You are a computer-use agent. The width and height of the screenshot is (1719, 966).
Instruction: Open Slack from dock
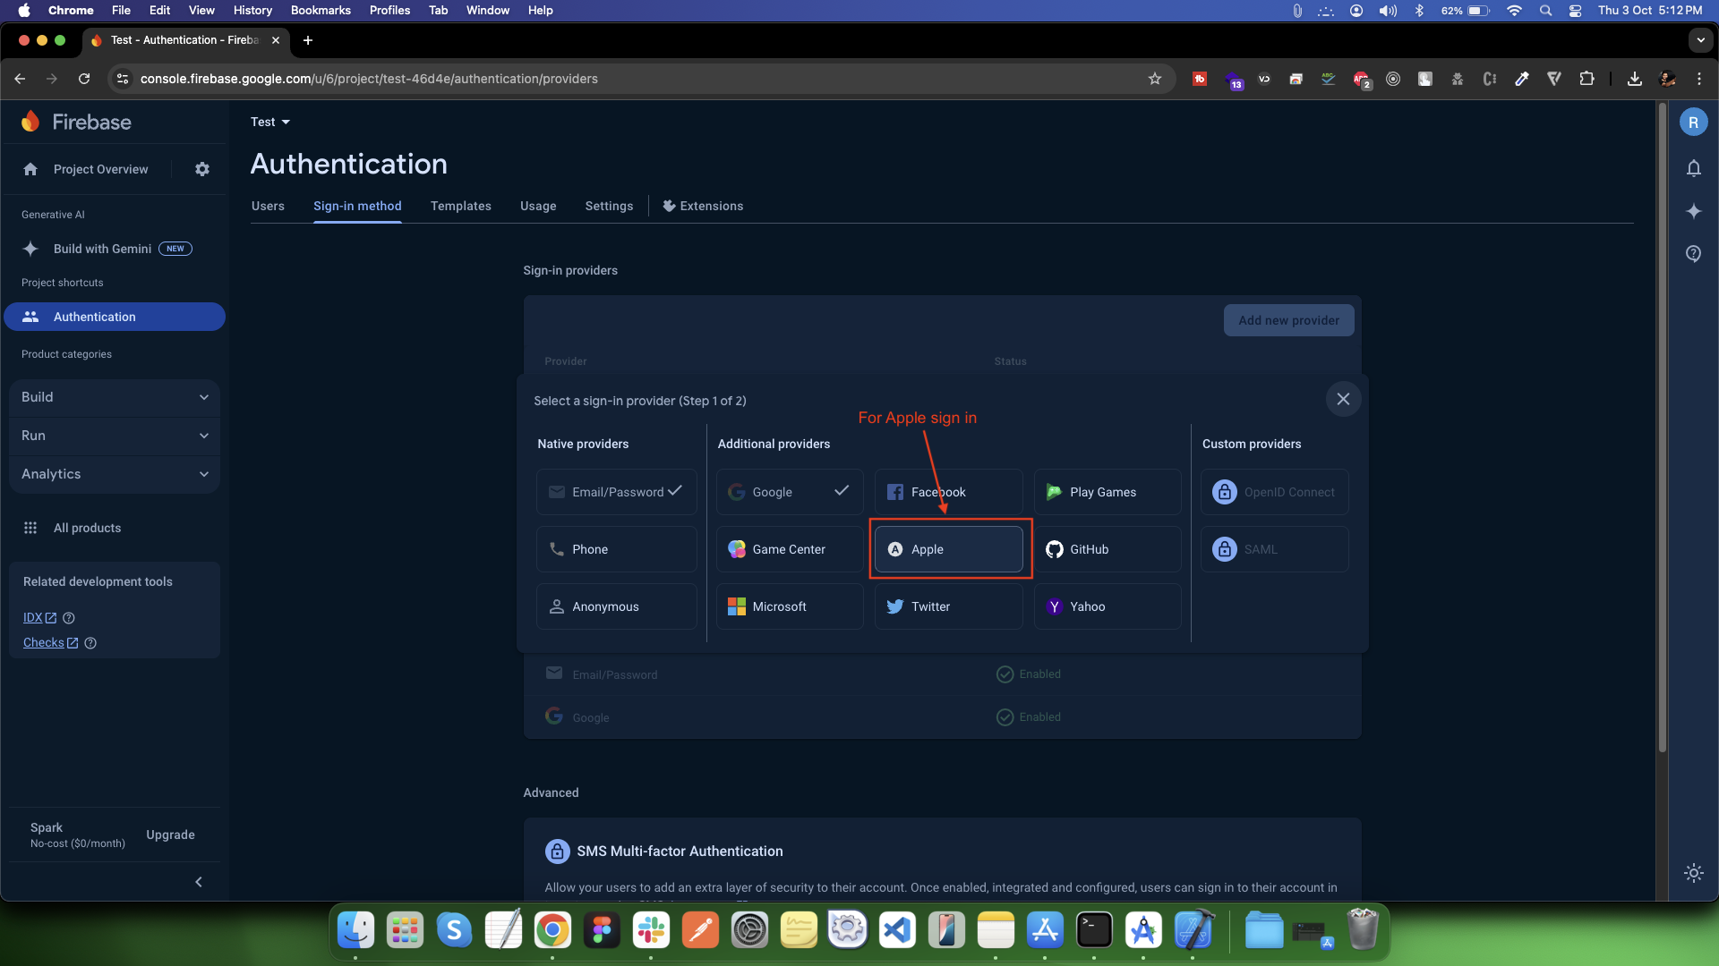click(x=651, y=930)
